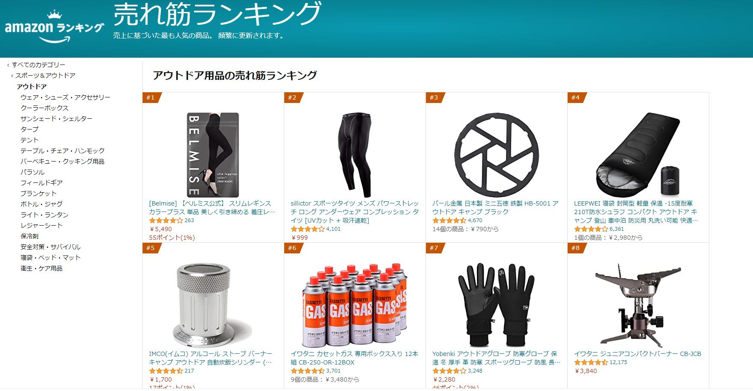Open the LEEPWEI sleeping bag image
This screenshot has width=753, height=391.
tap(638, 155)
